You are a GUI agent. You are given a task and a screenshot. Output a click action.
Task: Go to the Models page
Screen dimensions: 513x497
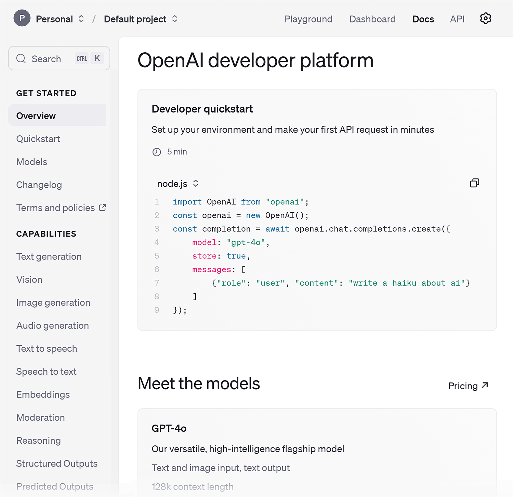click(32, 162)
